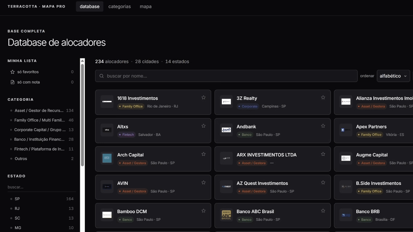Switch to the database tab
This screenshot has width=413, height=232.
(90, 6)
